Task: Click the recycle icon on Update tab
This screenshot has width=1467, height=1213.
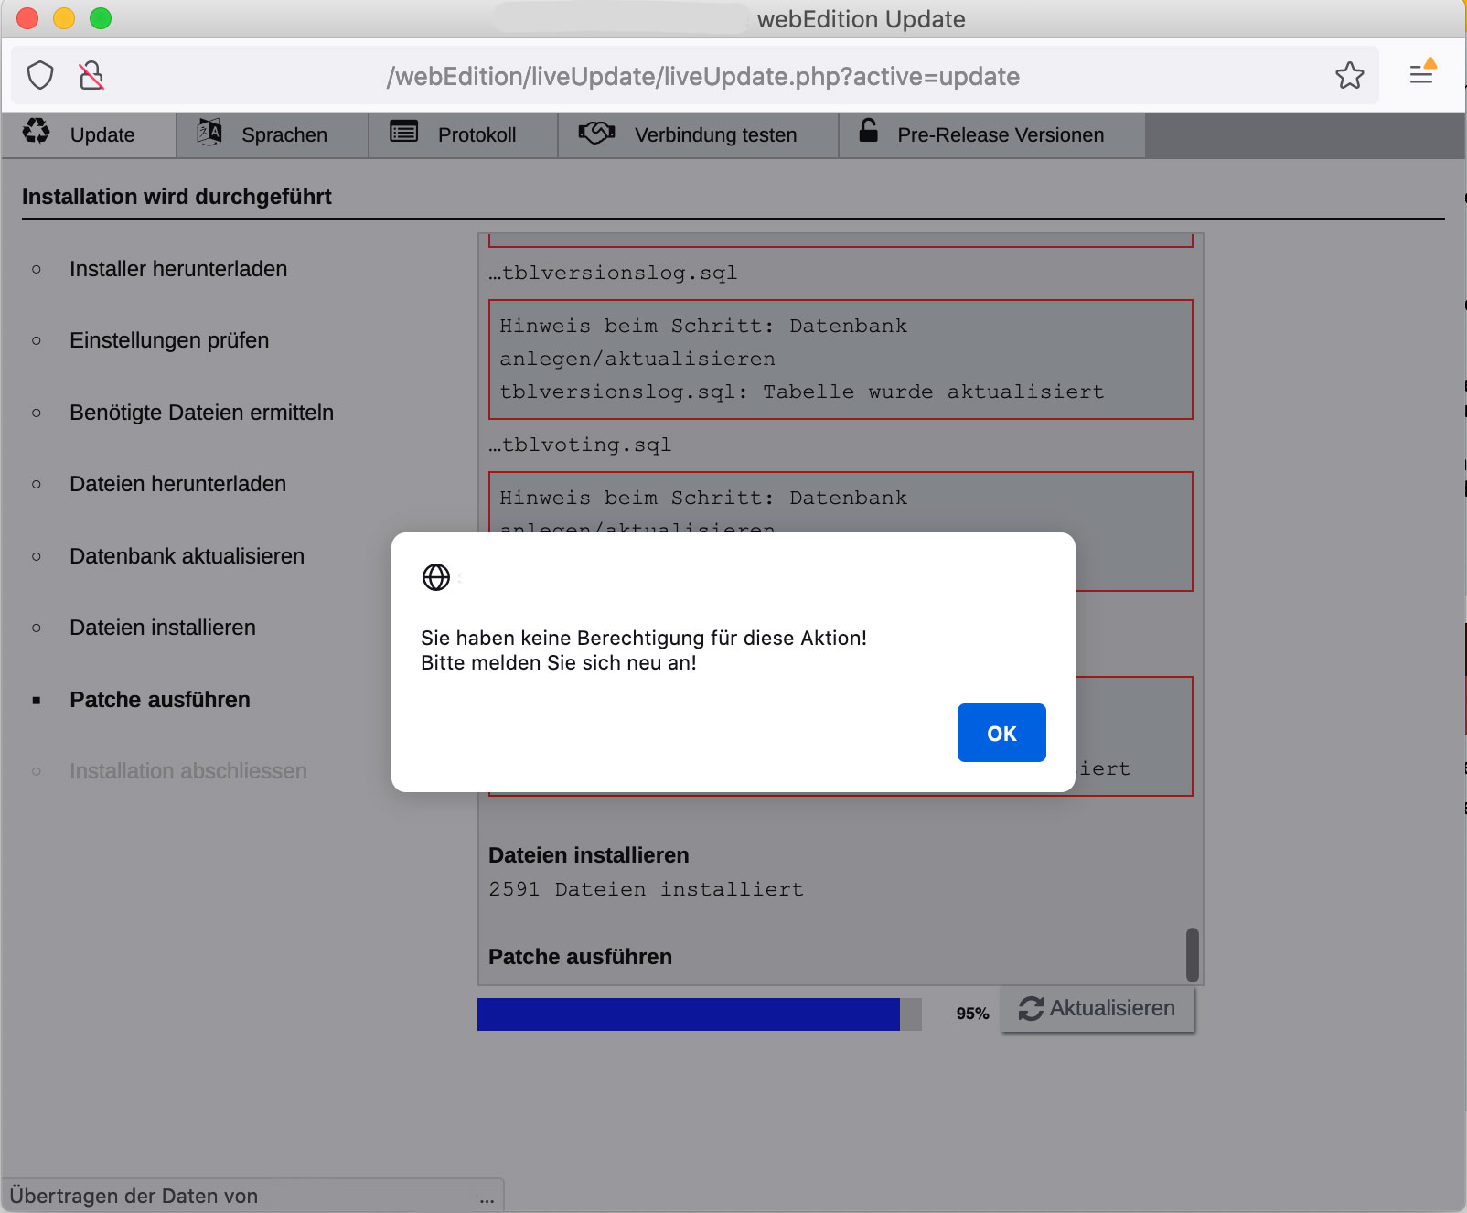Action: pyautogui.click(x=37, y=131)
